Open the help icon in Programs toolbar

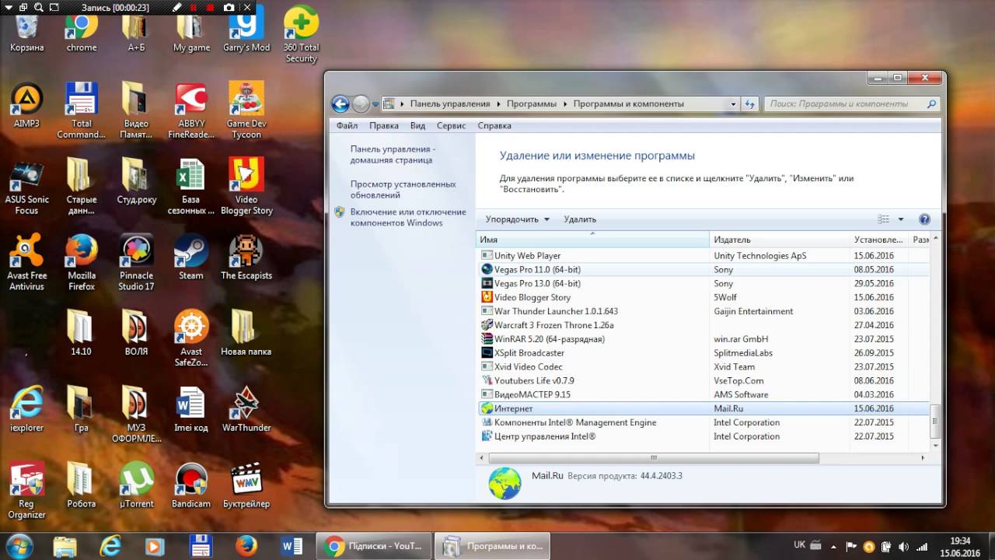(x=924, y=219)
